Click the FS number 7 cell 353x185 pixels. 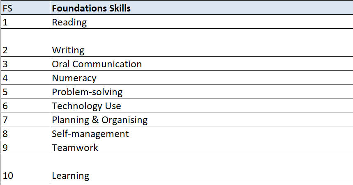pyautogui.click(x=25, y=120)
